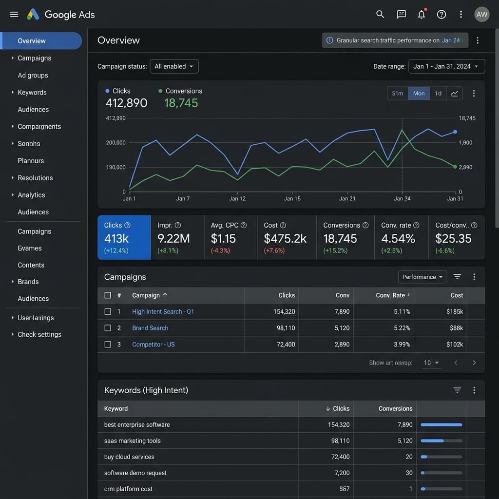This screenshot has height=499, width=499.
Task: Click the best enterprise software conversion bar
Action: click(x=441, y=425)
